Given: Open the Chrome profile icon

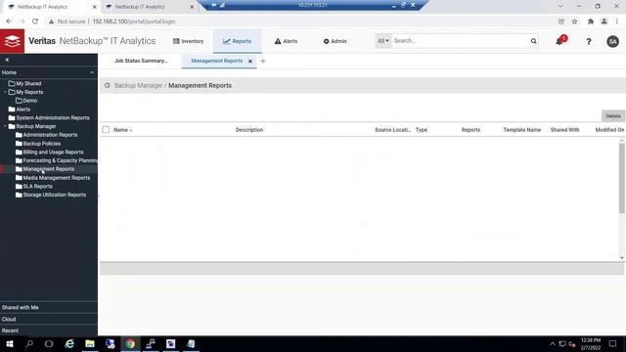Looking at the screenshot, I should tap(604, 22).
